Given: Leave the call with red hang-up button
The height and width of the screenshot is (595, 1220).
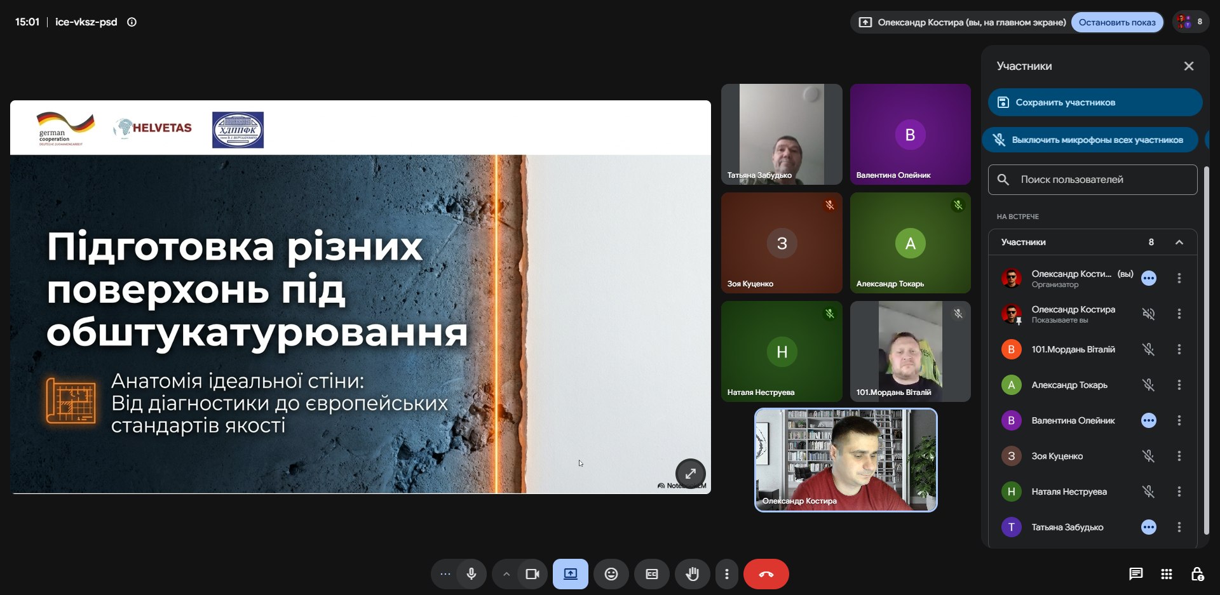Looking at the screenshot, I should (x=766, y=574).
